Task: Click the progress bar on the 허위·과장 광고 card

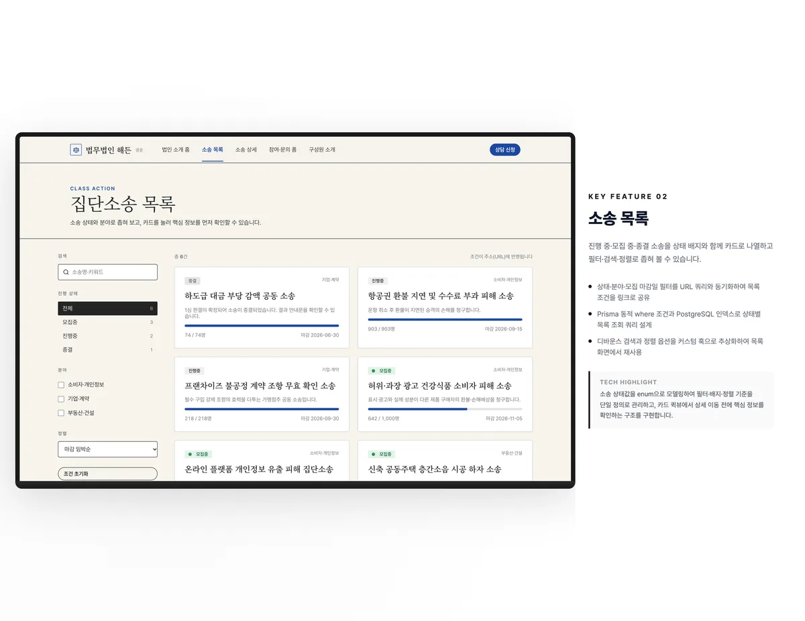Action: coord(445,409)
